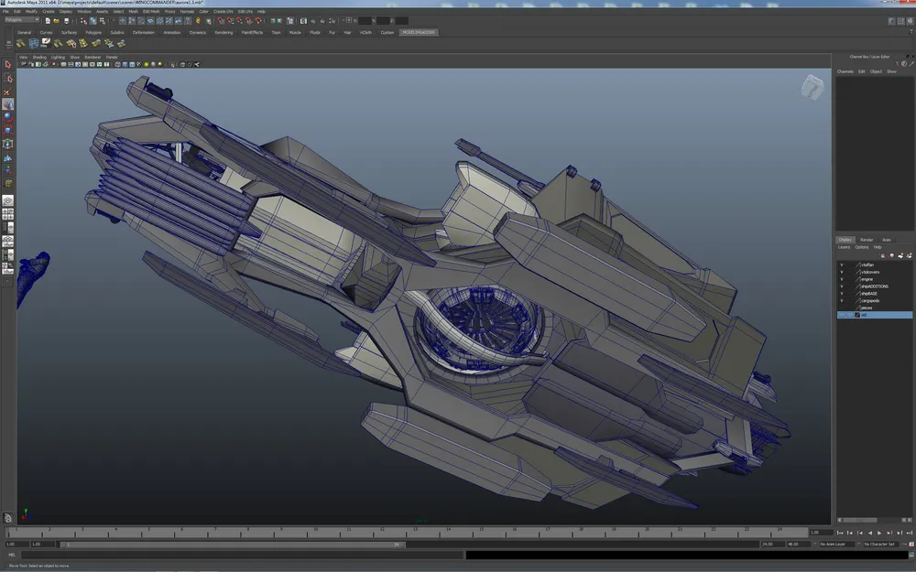Switch to the Render layer tab
This screenshot has height=572, width=916.
point(866,240)
